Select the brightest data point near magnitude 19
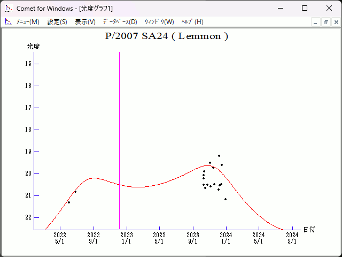Screen dimensions: 342x257 (219, 156)
